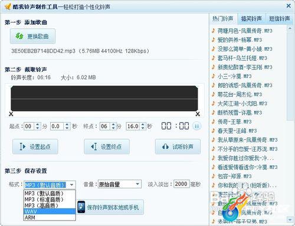Screen dimensions: 295x226
Task: Click the 淡入淡出 milliseconds input field
Action: tap(182, 184)
